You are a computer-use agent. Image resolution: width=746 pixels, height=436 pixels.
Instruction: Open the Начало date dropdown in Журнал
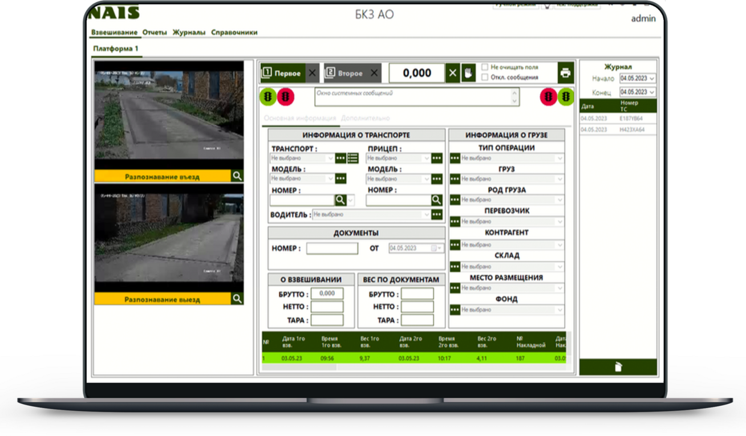(x=652, y=79)
